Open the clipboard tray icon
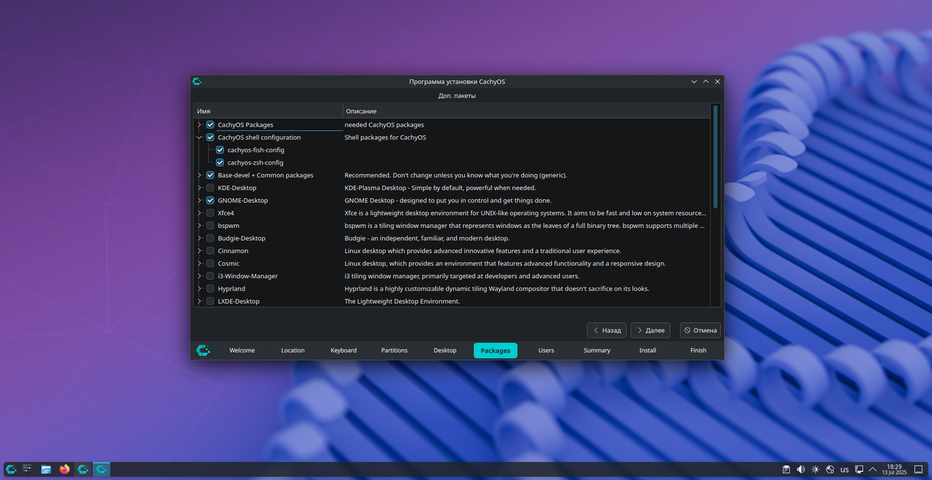The width and height of the screenshot is (932, 480). [x=786, y=469]
